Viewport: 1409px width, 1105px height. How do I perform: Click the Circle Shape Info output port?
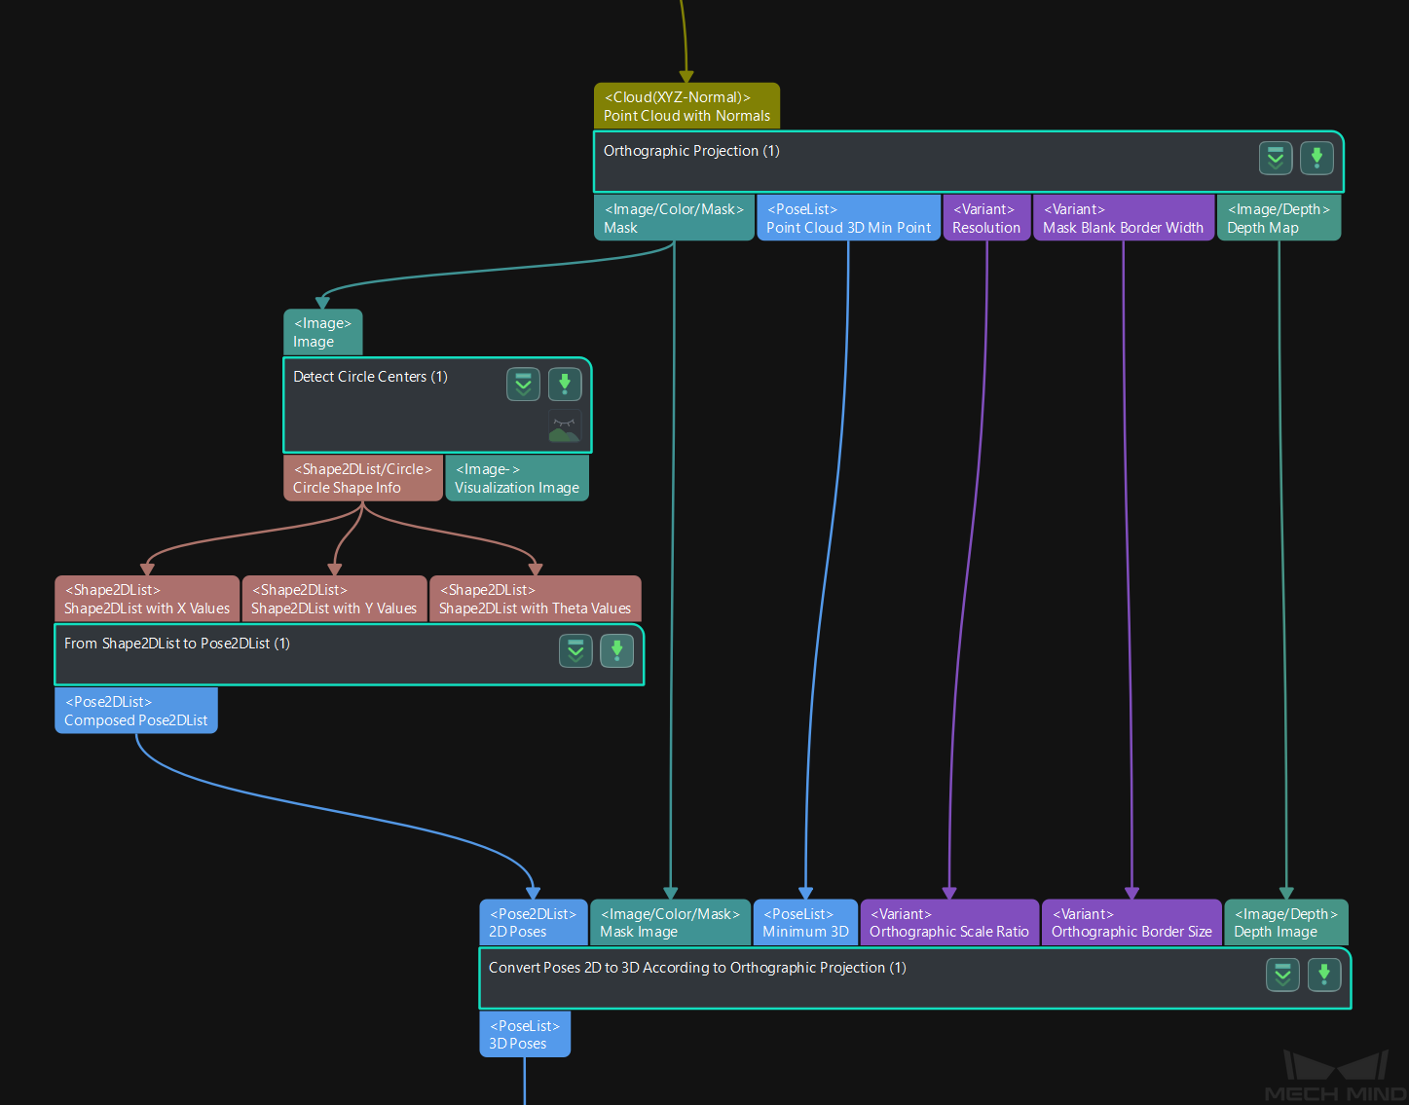point(362,478)
